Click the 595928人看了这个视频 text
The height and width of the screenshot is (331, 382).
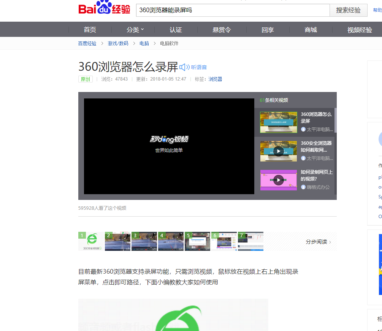(x=102, y=208)
